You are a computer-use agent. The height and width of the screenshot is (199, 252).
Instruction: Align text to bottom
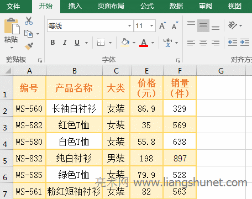coord(216,28)
